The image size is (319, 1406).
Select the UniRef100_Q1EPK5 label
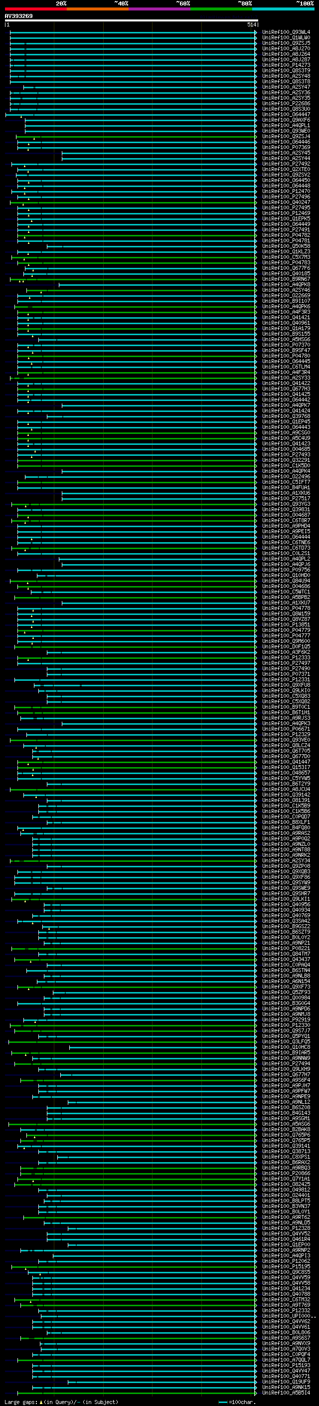[286, 219]
